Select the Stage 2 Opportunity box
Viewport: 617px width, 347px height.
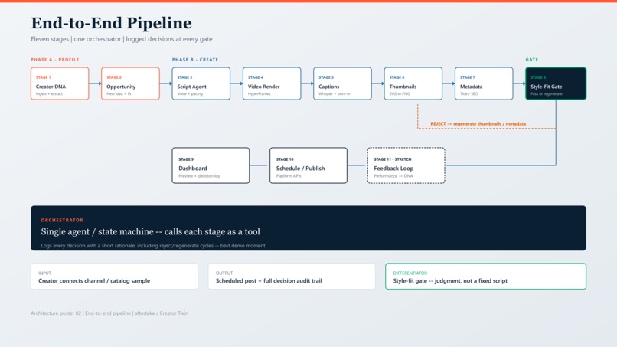pyautogui.click(x=130, y=83)
